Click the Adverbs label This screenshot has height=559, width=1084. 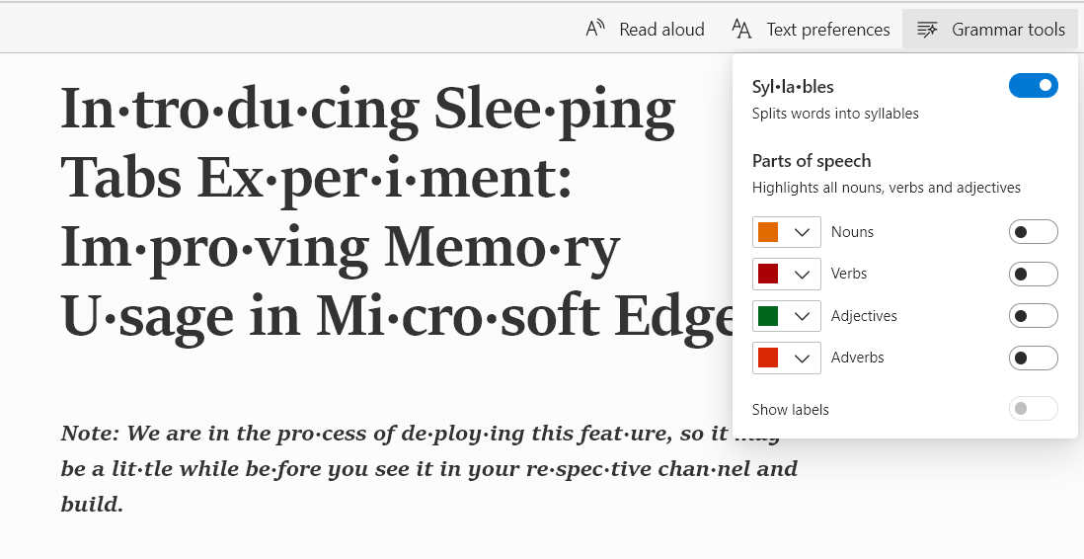coord(858,357)
